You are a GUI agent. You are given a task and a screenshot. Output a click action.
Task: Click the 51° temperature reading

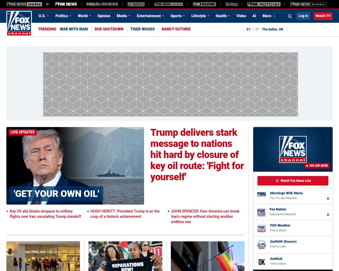pyautogui.click(x=249, y=29)
